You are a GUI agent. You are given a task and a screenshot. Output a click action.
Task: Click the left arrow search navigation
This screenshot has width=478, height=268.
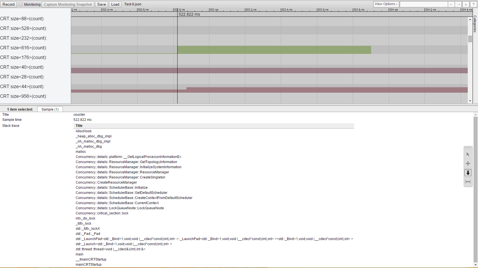tap(451, 4)
